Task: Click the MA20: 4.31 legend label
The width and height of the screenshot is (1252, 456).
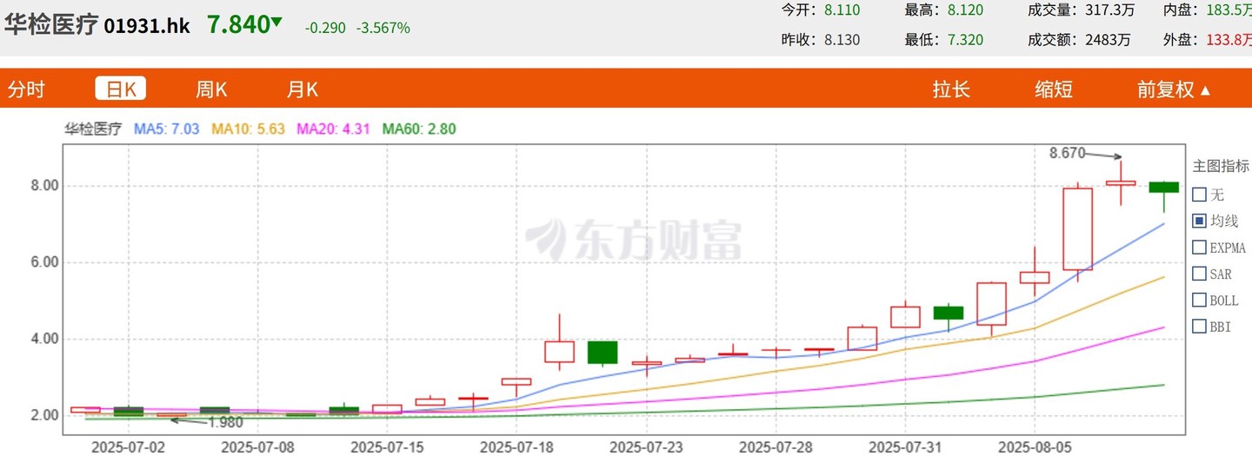Action: (334, 129)
